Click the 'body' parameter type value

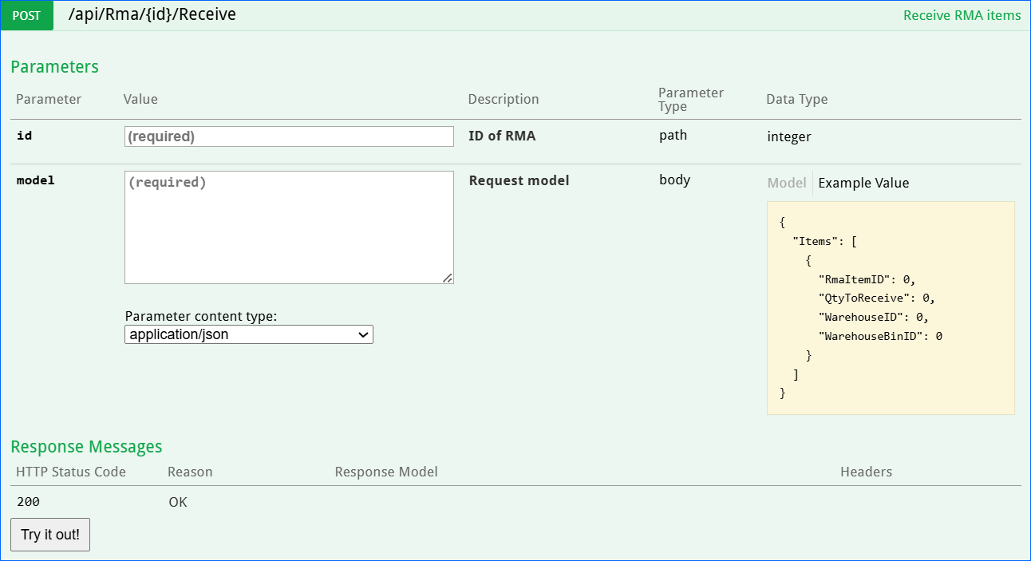click(x=674, y=180)
